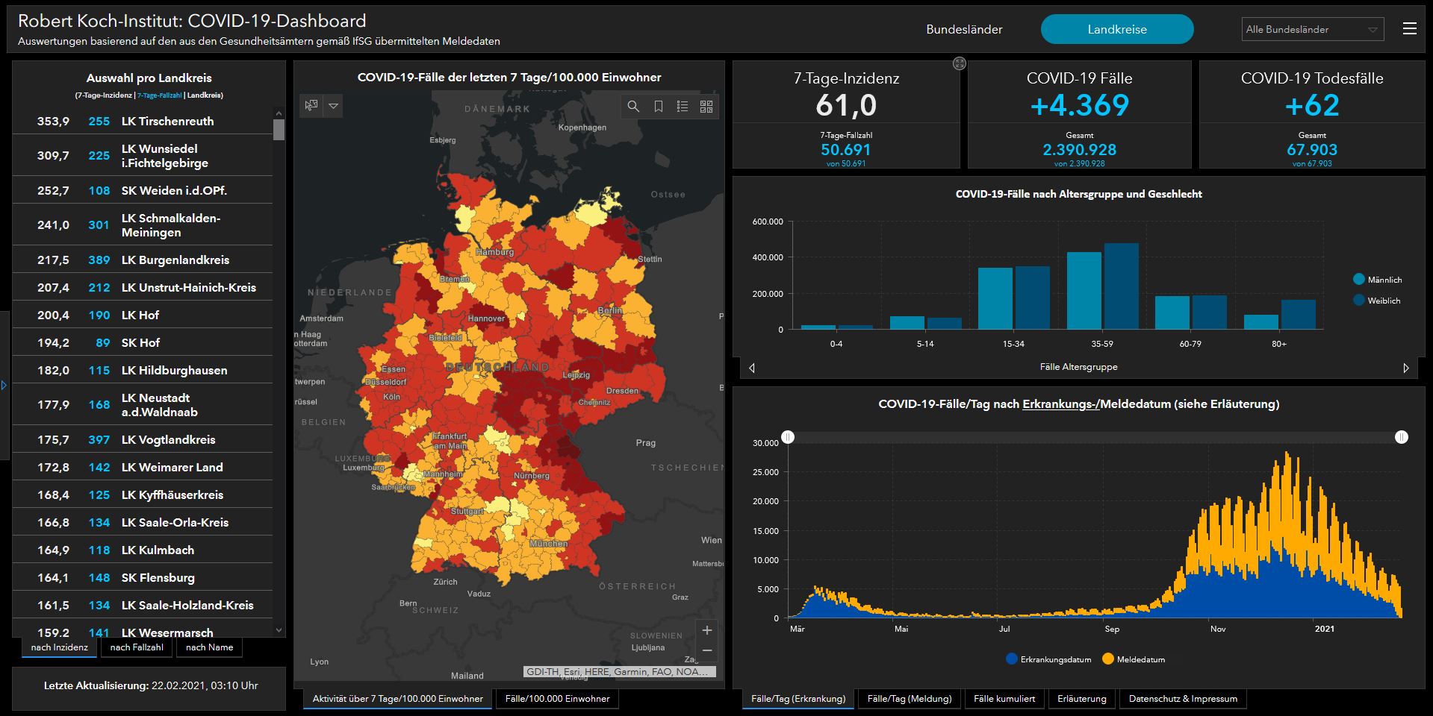This screenshot has width=1433, height=716.
Task: Expand the 7-Tage-Inzidenz panel to fullscreen
Action: coord(960,64)
